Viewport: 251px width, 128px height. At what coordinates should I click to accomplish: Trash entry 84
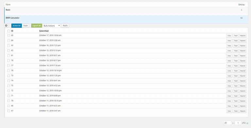tap(236, 41)
